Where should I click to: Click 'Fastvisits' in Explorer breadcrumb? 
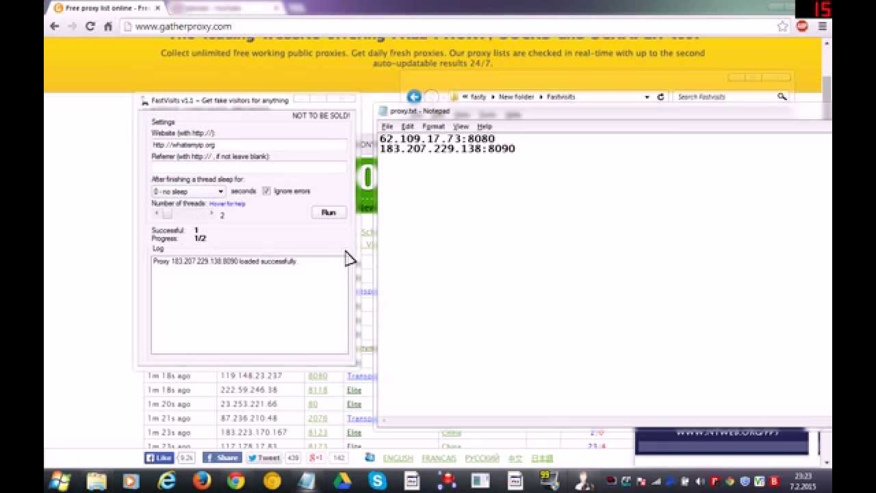[x=561, y=97]
